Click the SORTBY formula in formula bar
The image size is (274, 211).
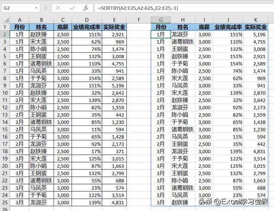(138, 8)
